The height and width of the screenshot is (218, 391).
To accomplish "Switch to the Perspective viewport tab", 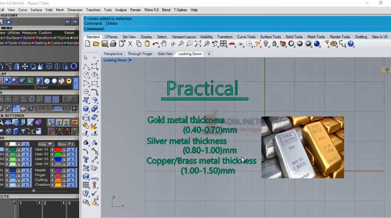I will click(x=113, y=54).
